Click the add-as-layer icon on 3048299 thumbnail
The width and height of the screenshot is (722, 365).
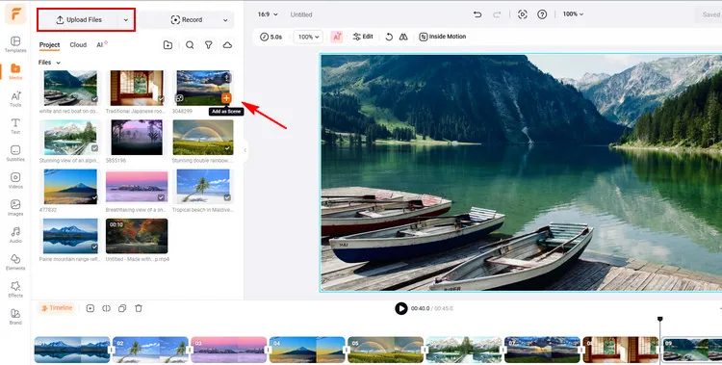[x=180, y=98]
